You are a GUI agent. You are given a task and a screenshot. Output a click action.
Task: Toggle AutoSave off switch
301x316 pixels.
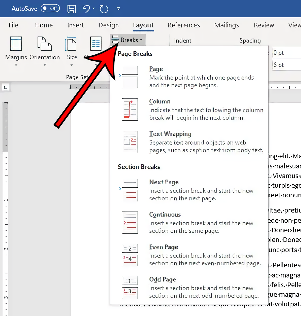click(x=50, y=8)
